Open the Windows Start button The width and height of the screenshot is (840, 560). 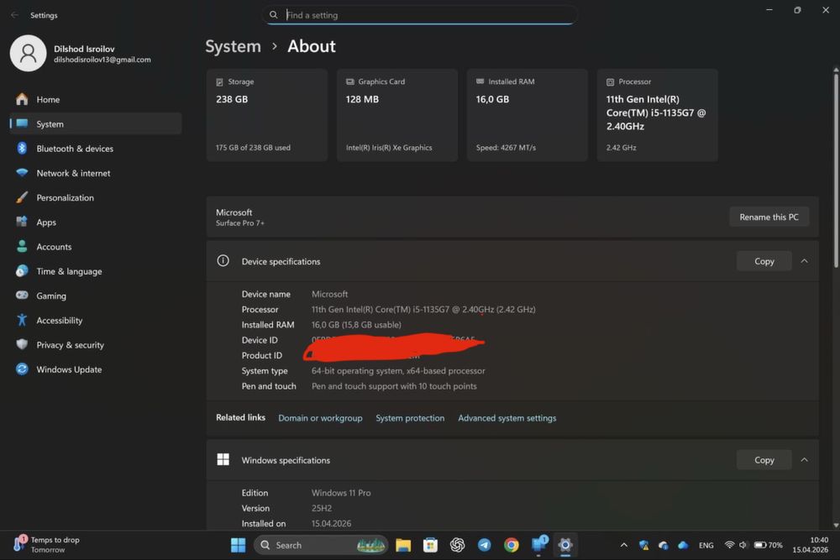click(x=238, y=545)
